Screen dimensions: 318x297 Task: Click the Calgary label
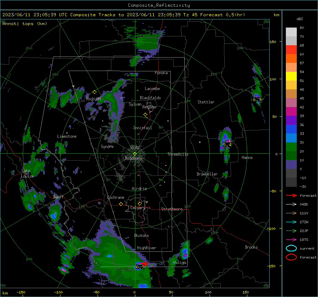coord(138,208)
